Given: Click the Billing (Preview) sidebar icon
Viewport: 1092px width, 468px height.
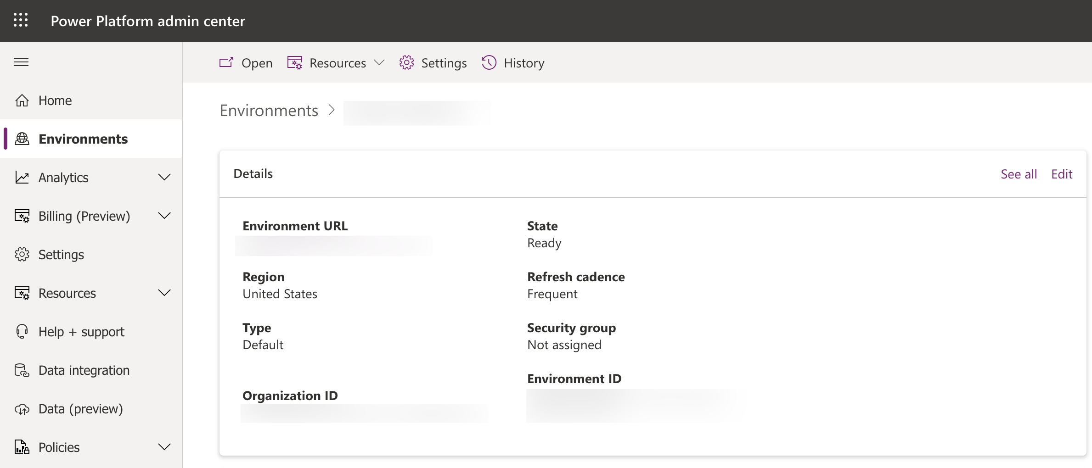Looking at the screenshot, I should tap(22, 216).
